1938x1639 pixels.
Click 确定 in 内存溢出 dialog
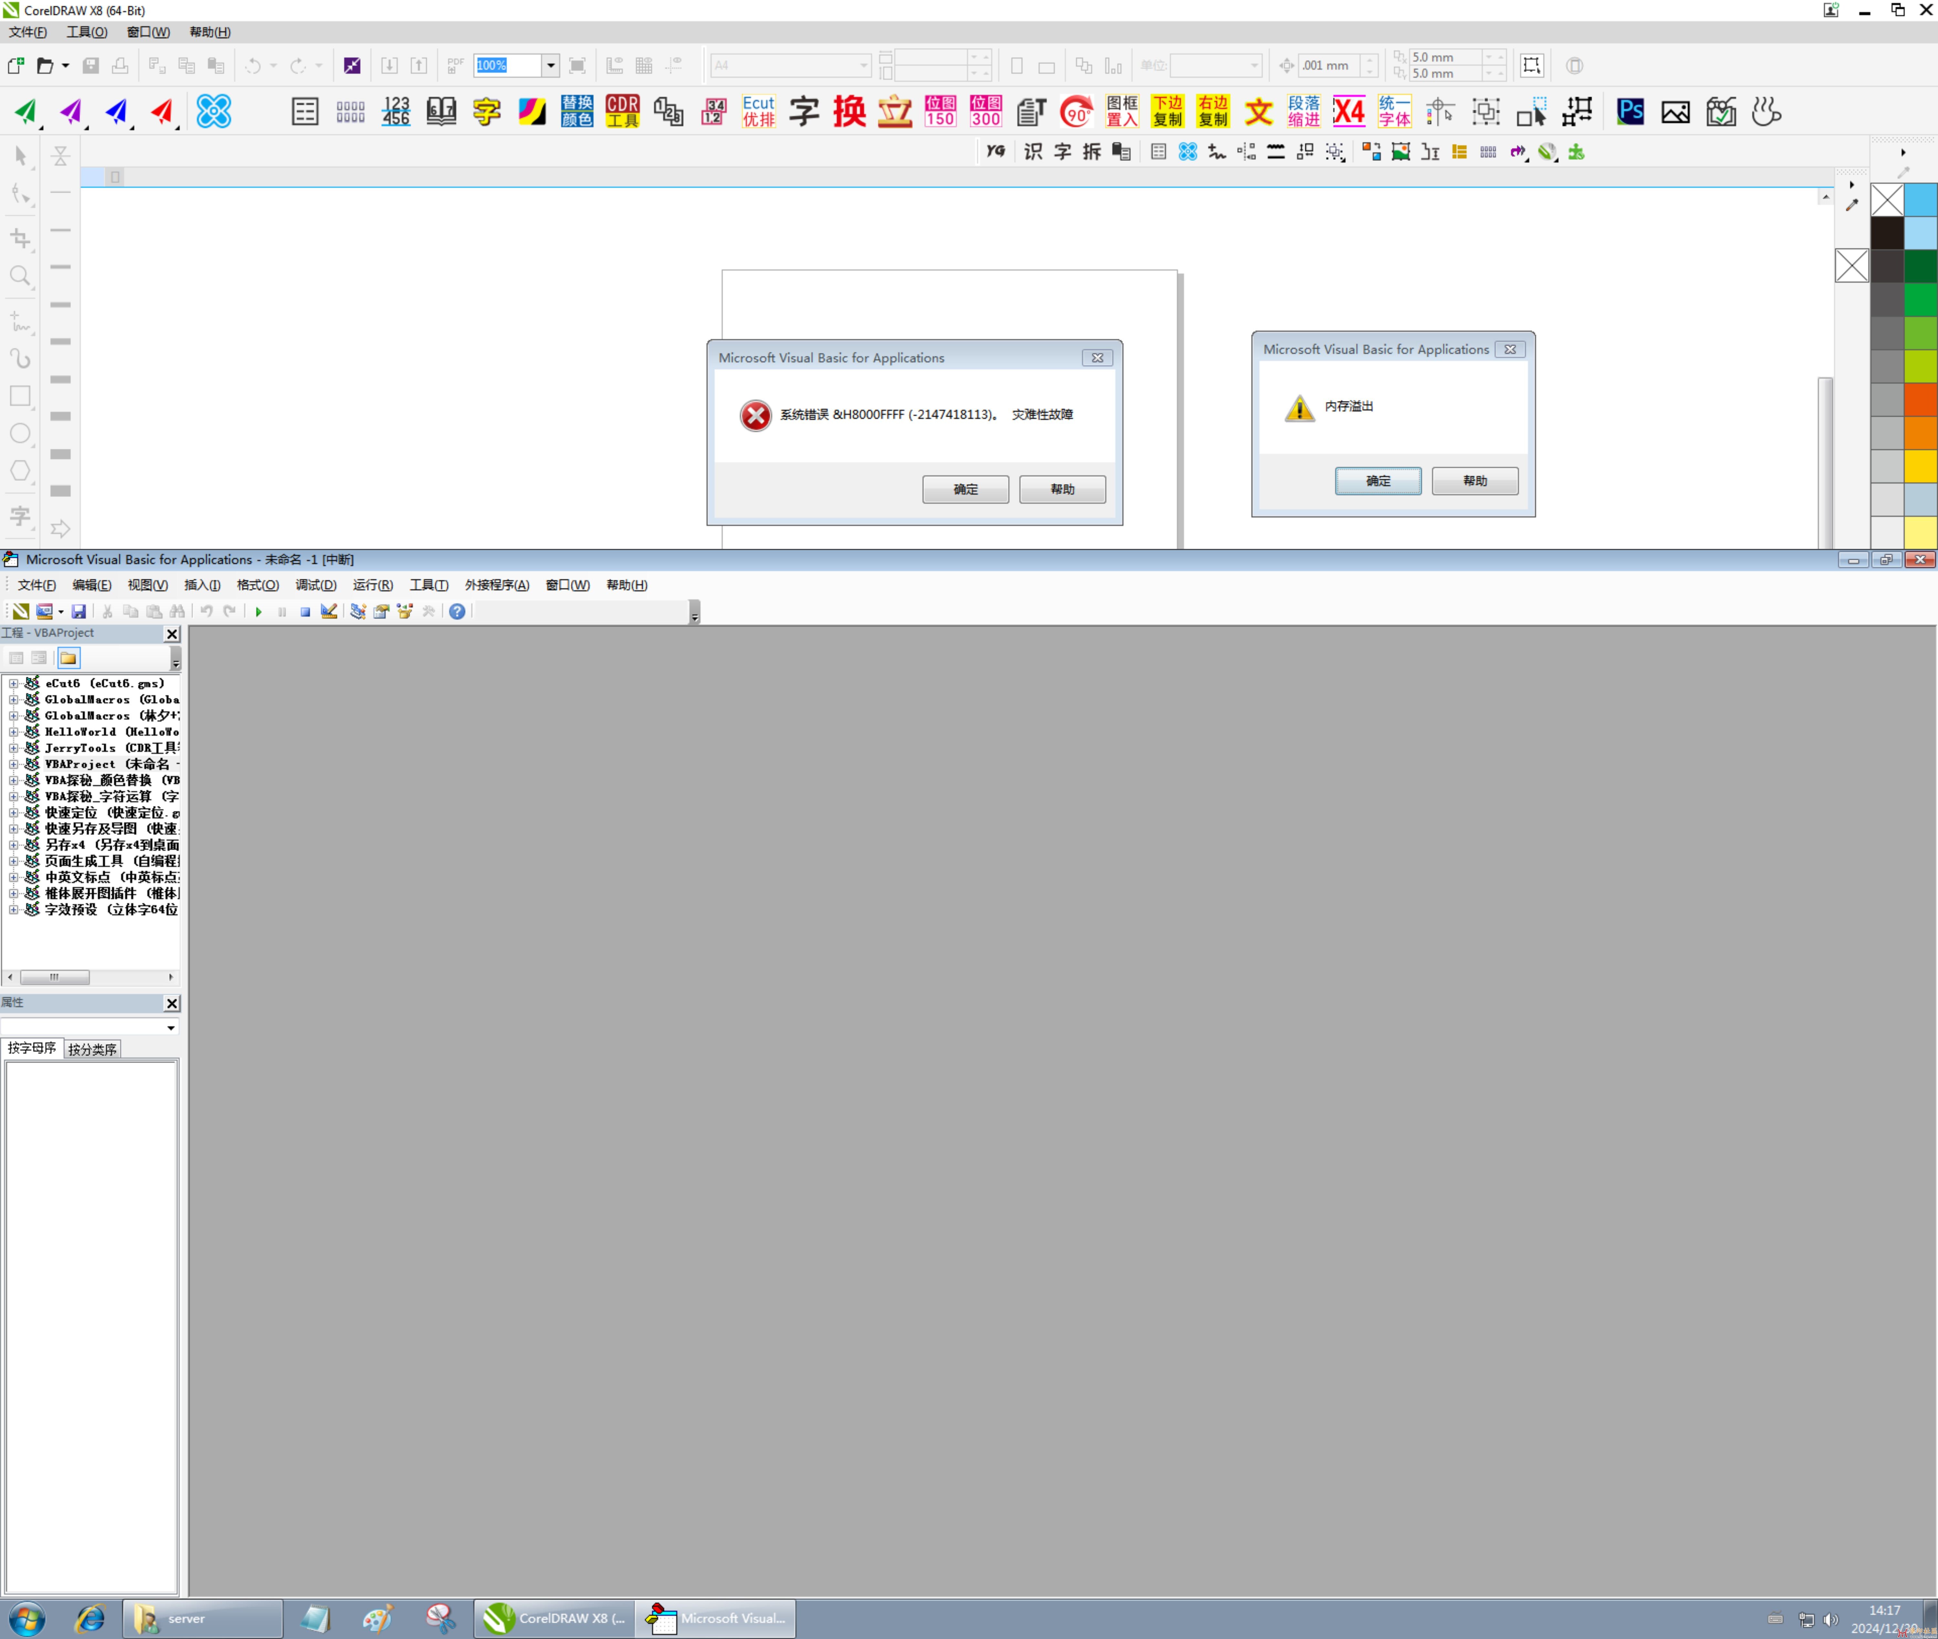(1378, 481)
